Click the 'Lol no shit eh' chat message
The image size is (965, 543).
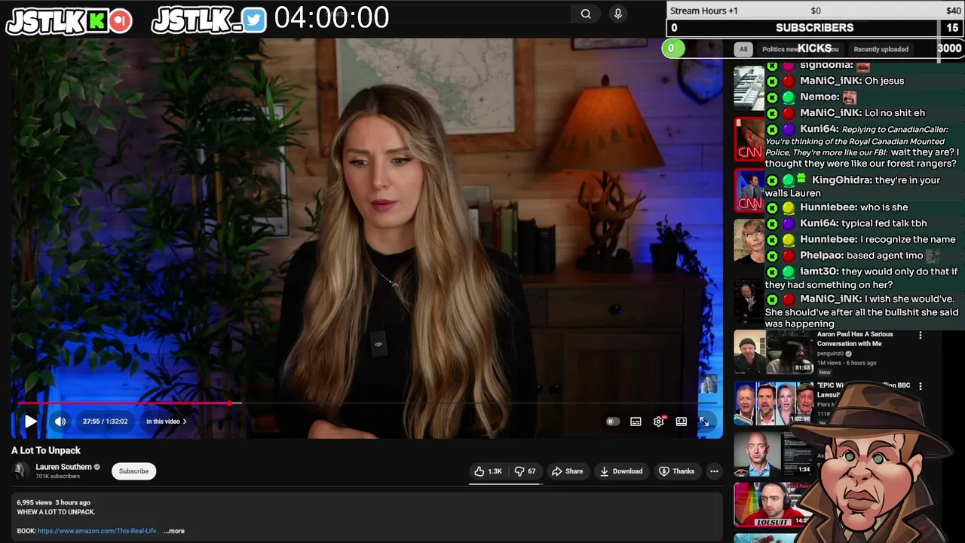click(894, 113)
